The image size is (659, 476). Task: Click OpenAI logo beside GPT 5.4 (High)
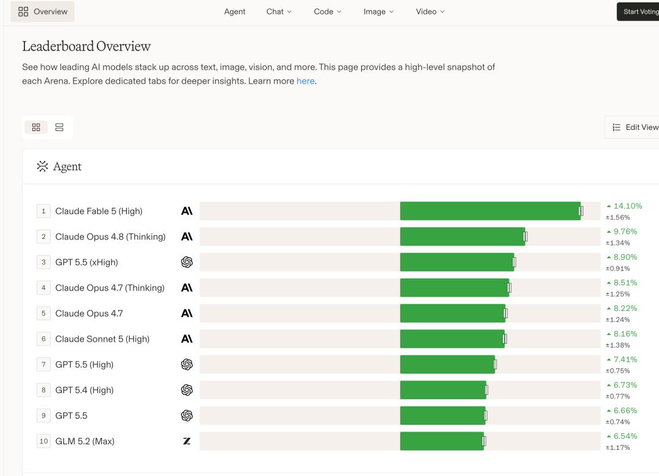click(x=187, y=390)
